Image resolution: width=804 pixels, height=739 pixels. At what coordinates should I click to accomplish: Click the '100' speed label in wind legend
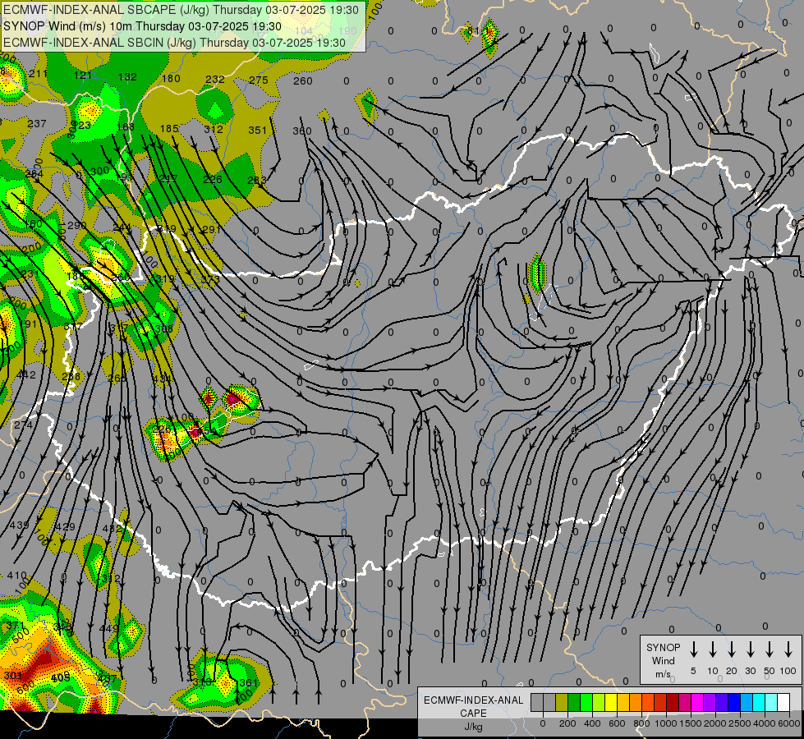click(x=788, y=671)
